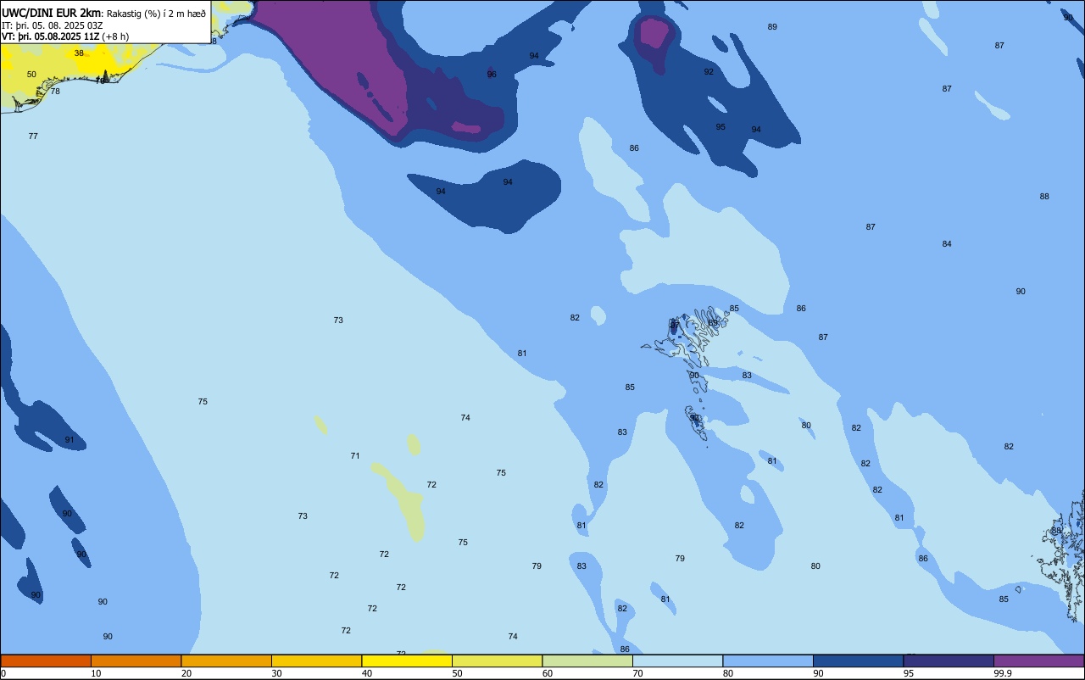Click the humidity value 91 on the map

[x=70, y=440]
